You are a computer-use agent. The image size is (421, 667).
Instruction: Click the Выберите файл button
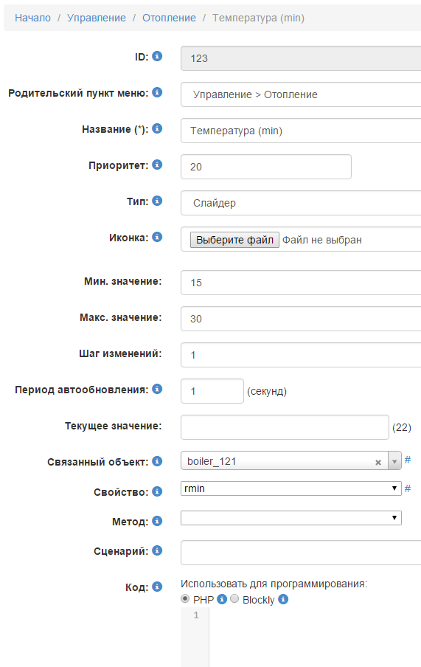click(234, 240)
